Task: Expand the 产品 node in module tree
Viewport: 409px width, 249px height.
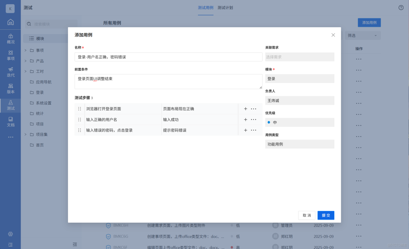Action: coord(25,60)
